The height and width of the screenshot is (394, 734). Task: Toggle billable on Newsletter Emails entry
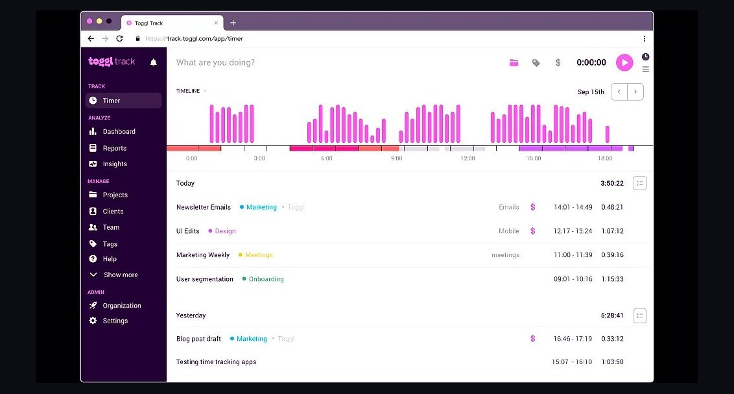click(533, 207)
